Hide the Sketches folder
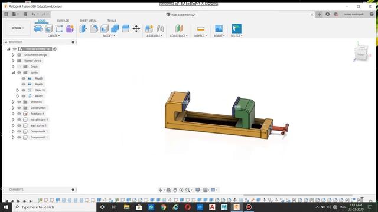The height and width of the screenshot is (212, 378). [x=19, y=102]
